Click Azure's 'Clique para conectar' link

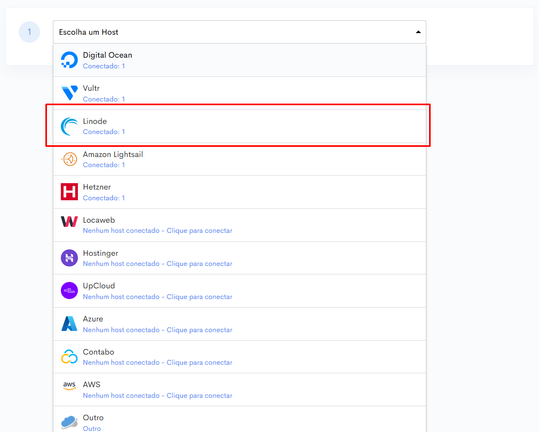(x=200, y=330)
